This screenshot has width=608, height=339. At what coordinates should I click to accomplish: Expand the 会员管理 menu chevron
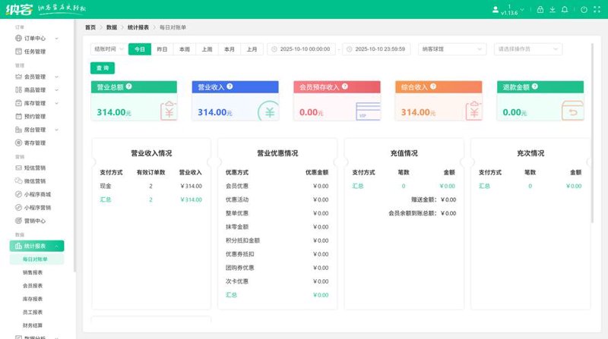(x=56, y=77)
